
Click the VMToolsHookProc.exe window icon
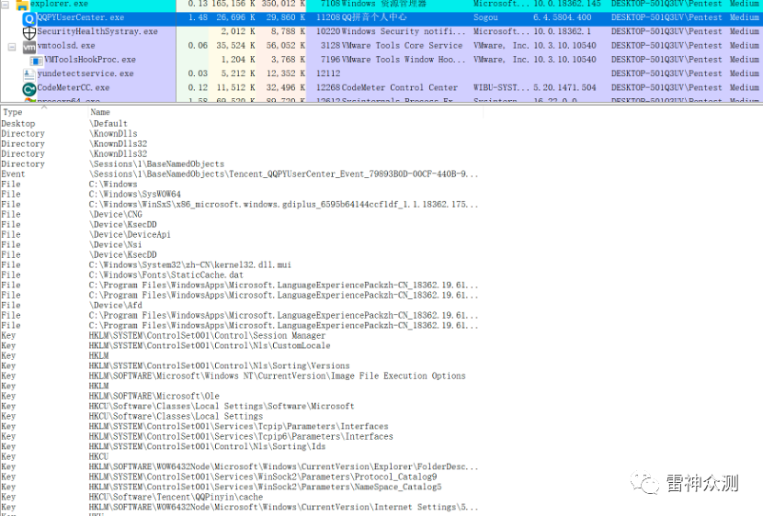[x=36, y=61]
